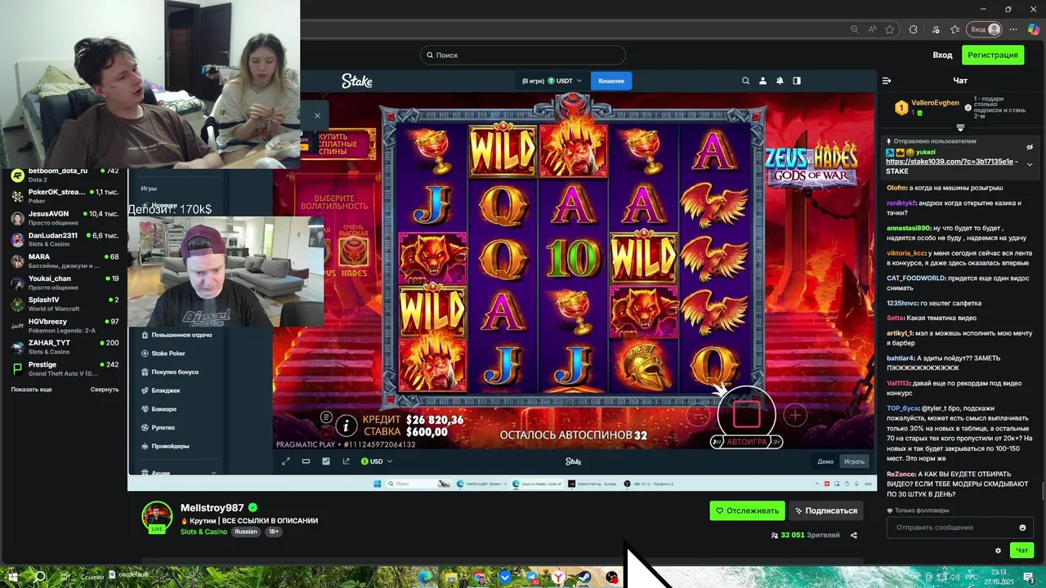Switch the game to Играть mode
This screenshot has width=1046, height=588.
tap(854, 461)
